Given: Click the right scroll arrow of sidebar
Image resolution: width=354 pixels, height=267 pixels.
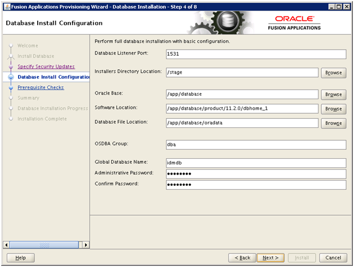Looking at the screenshot, I should (x=86, y=245).
